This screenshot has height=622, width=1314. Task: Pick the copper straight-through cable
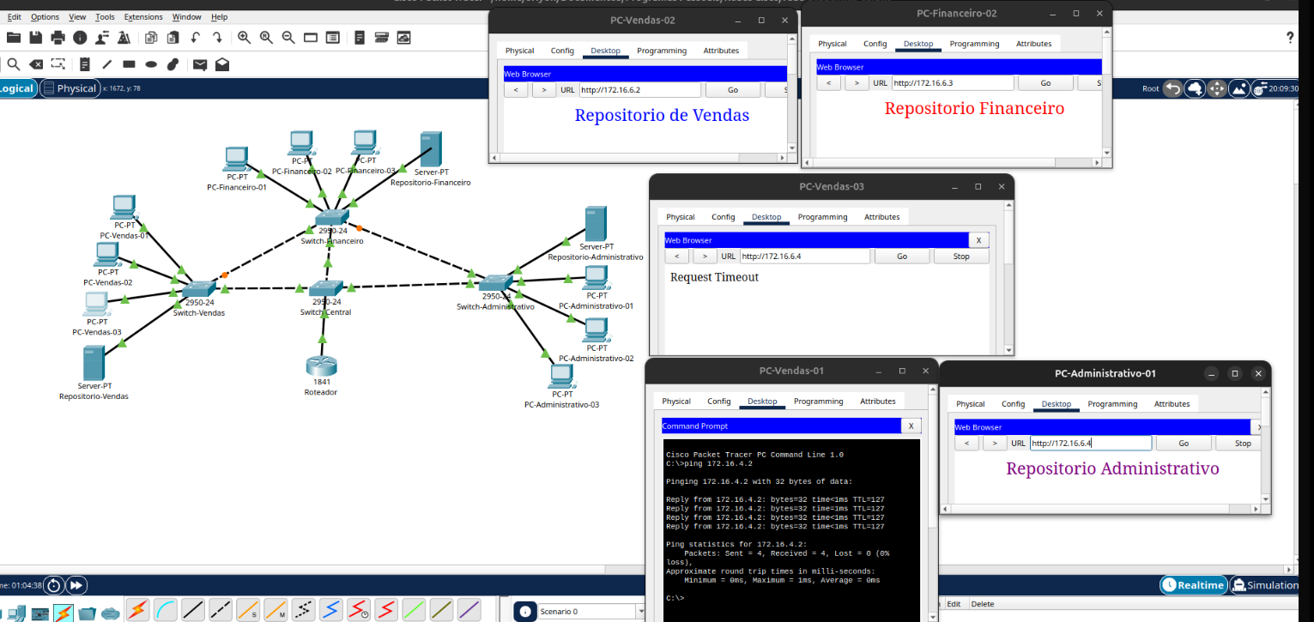click(x=193, y=610)
